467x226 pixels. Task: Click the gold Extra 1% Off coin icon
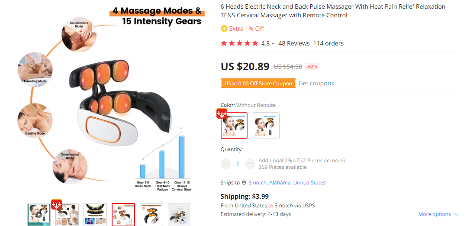point(224,29)
